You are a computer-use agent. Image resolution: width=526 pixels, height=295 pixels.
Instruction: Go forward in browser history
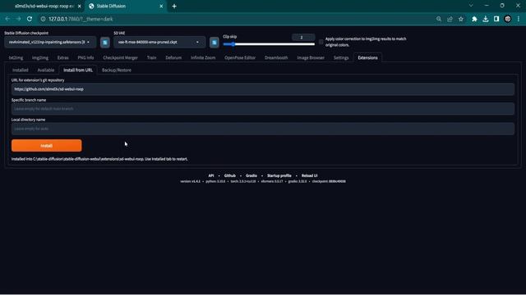click(18, 19)
